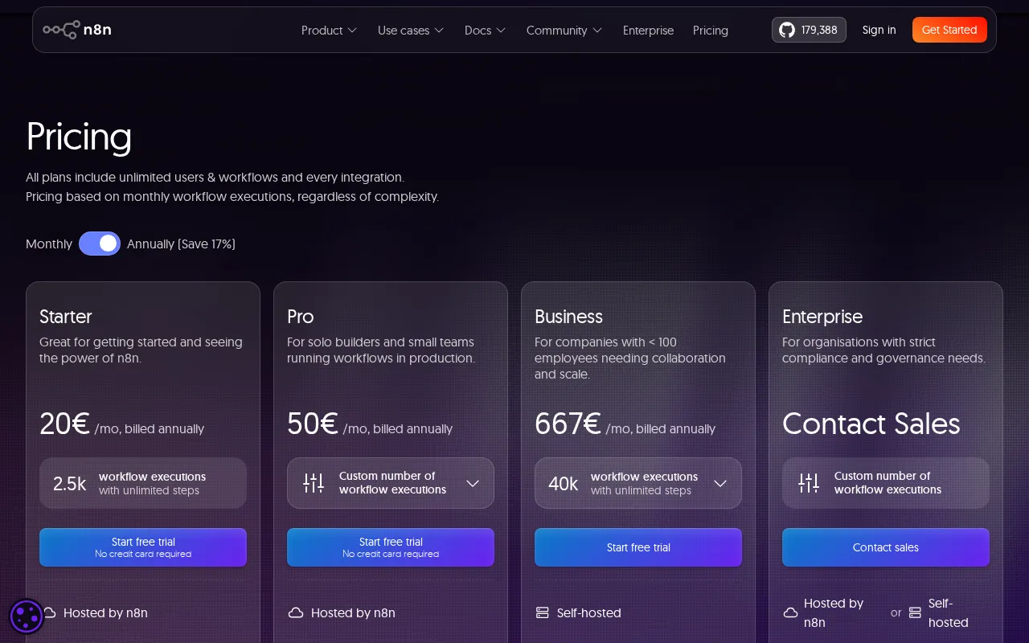This screenshot has width=1029, height=643.
Task: Click Sign in link
Action: tap(879, 30)
